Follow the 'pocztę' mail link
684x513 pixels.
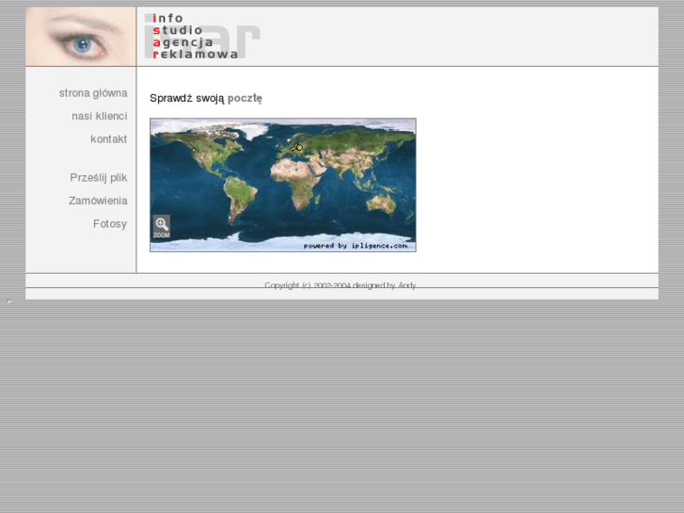(245, 98)
